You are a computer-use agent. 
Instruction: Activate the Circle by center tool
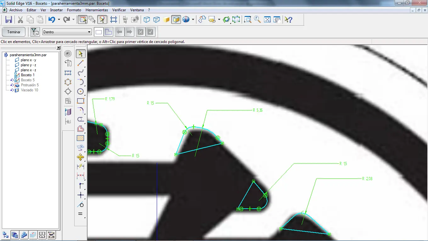[x=81, y=91]
